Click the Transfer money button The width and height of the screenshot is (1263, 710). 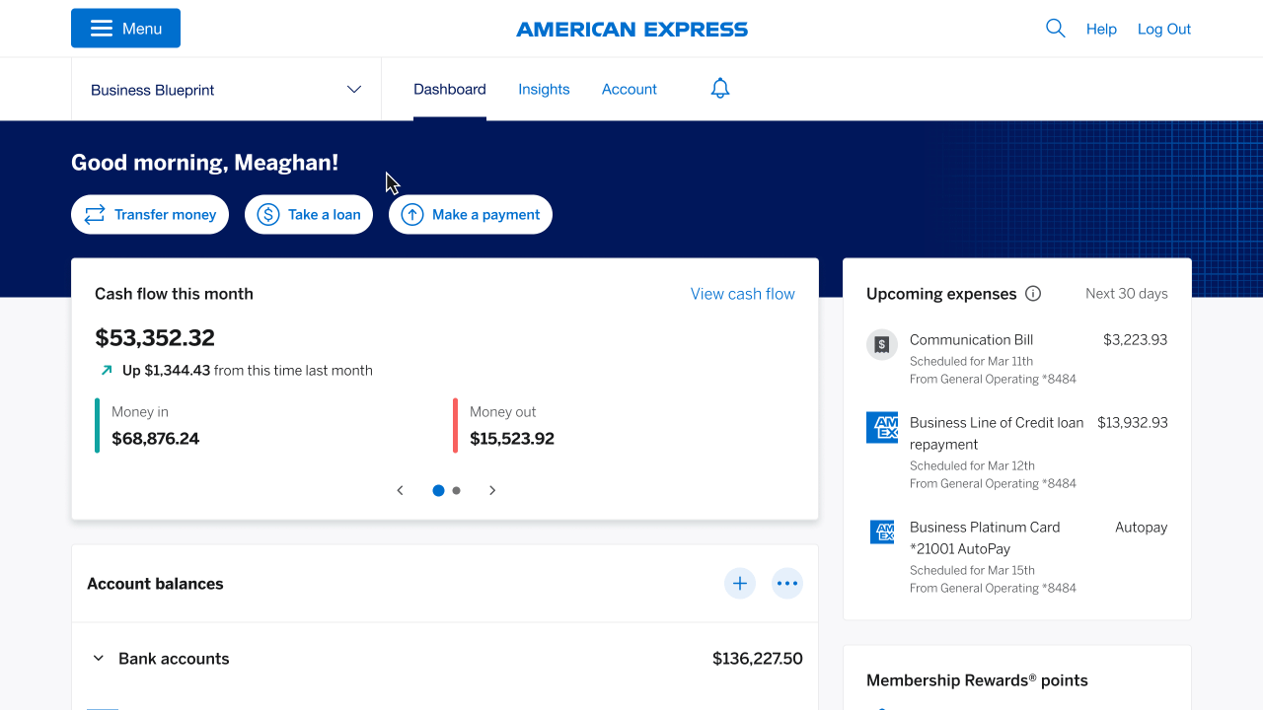150,214
